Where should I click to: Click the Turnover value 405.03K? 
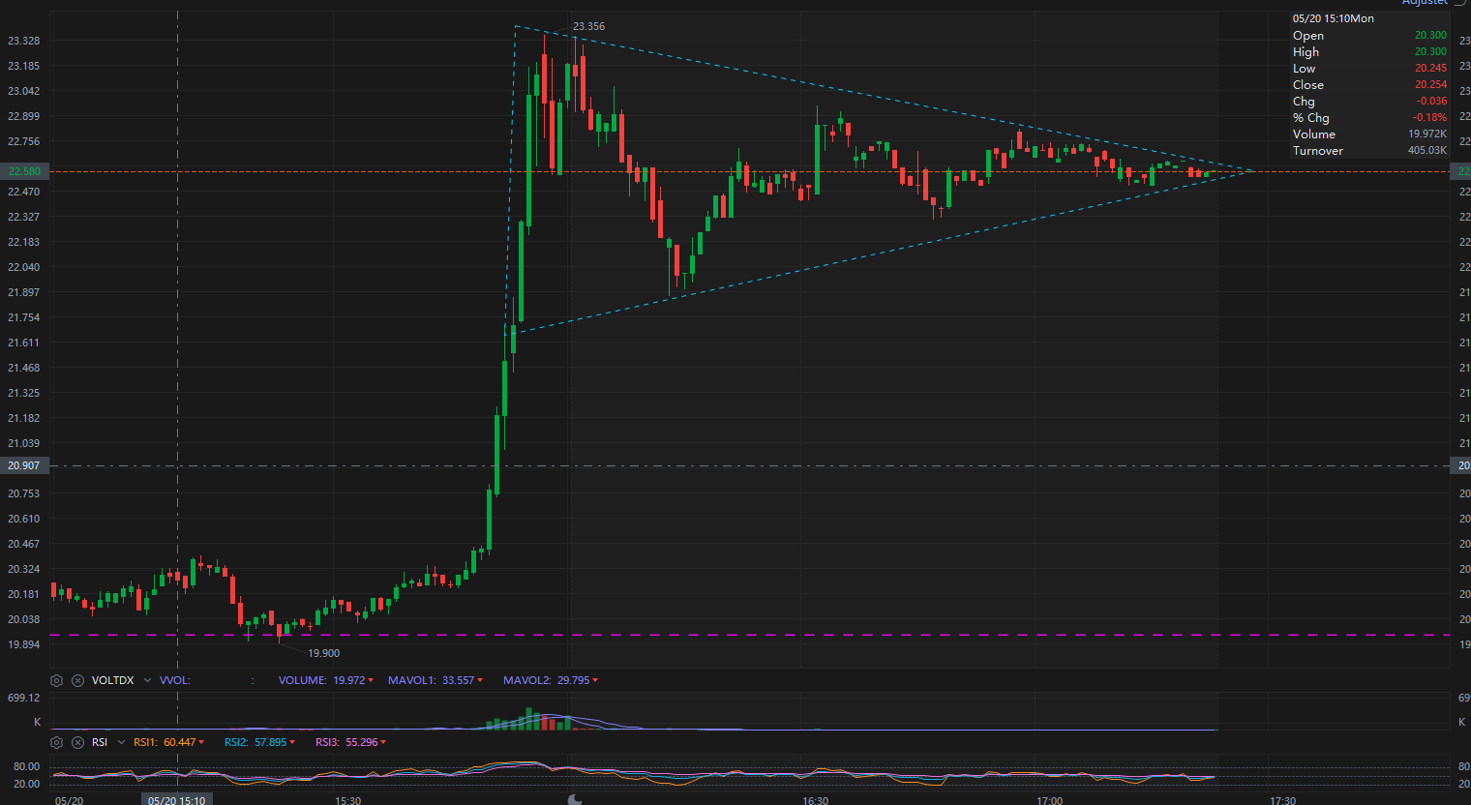pyautogui.click(x=1427, y=150)
